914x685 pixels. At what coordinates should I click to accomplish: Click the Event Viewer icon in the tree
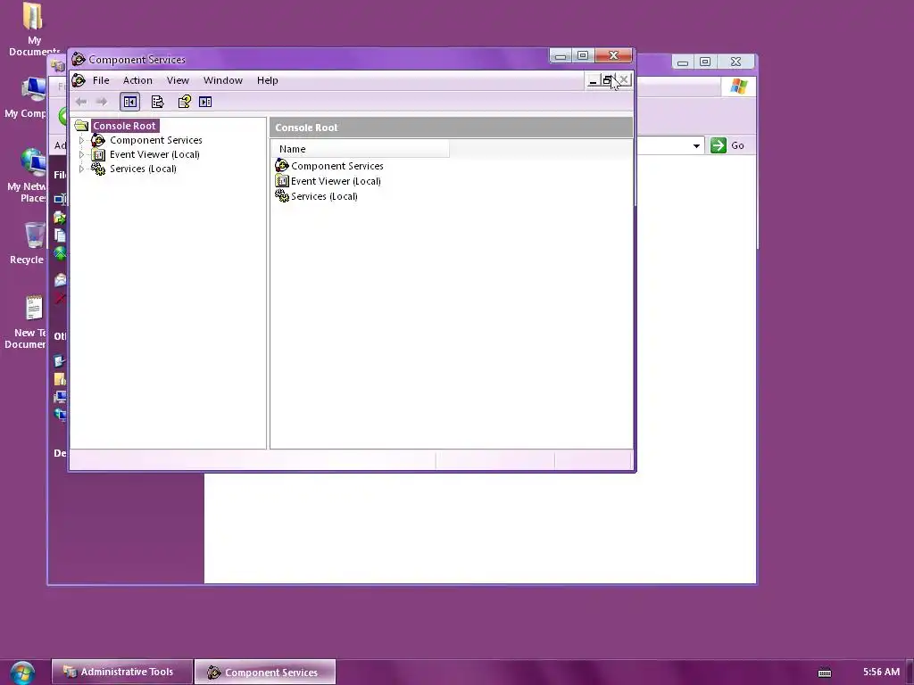tap(98, 154)
